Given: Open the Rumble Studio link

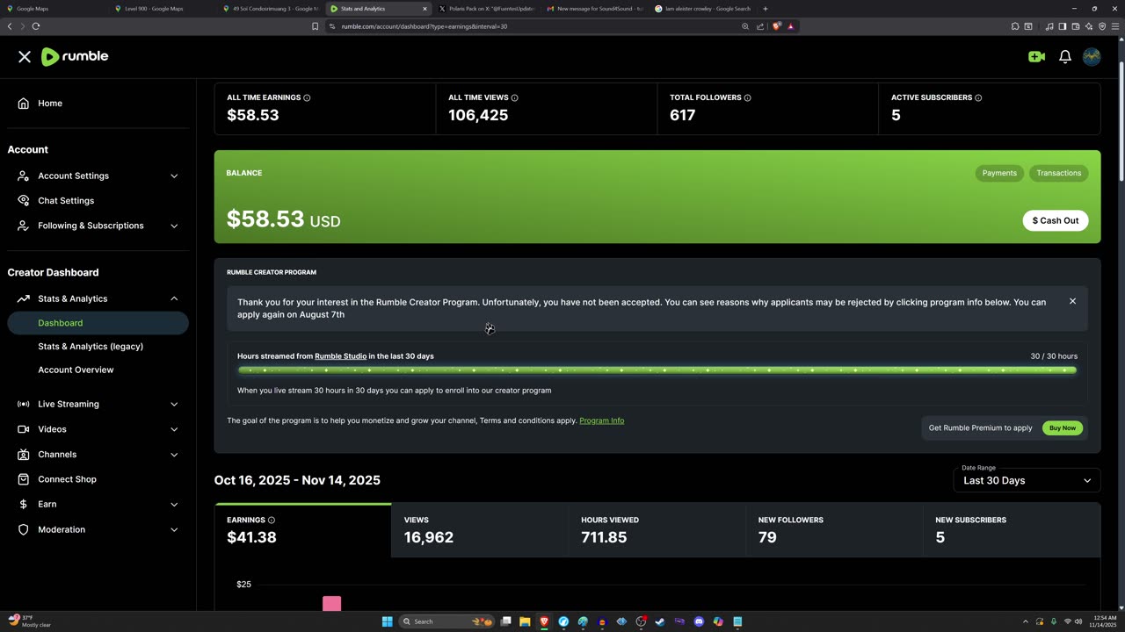Looking at the screenshot, I should coord(340,356).
